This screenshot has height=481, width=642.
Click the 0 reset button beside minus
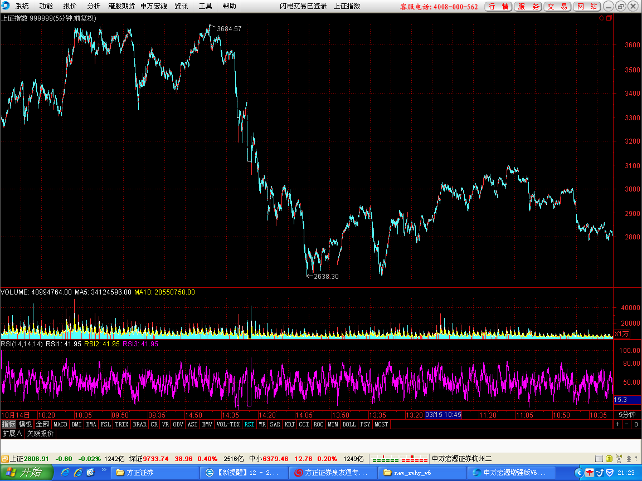point(636,424)
